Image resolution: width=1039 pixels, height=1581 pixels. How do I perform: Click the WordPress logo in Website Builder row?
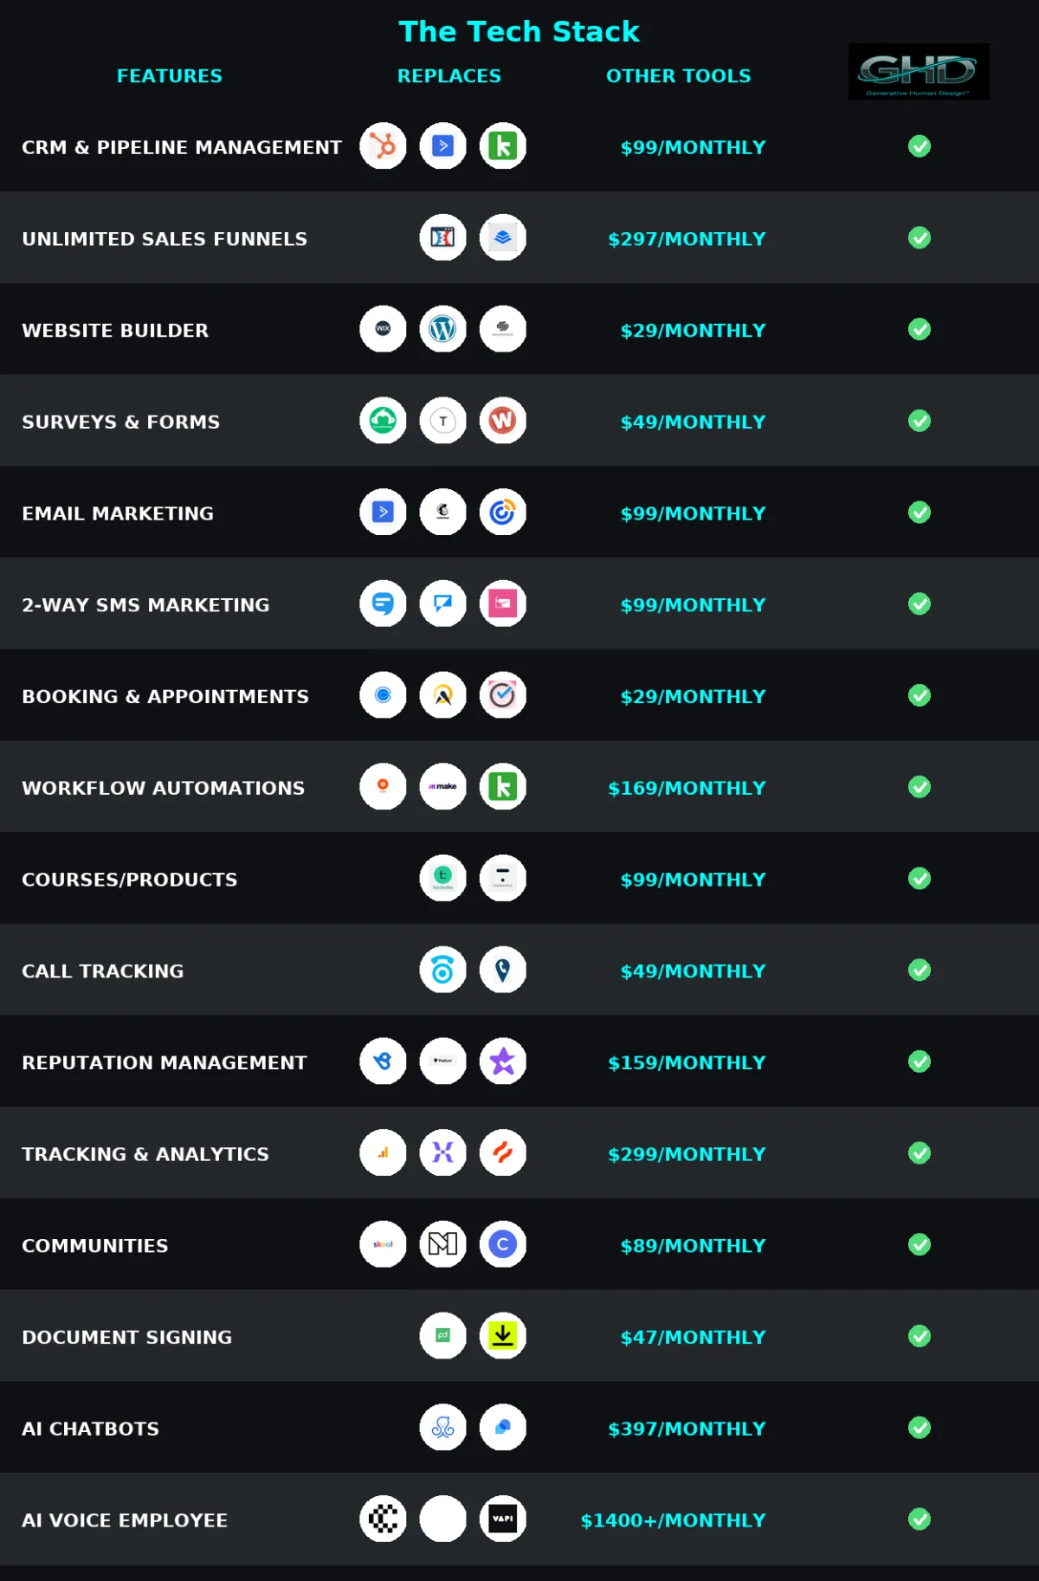coord(442,329)
